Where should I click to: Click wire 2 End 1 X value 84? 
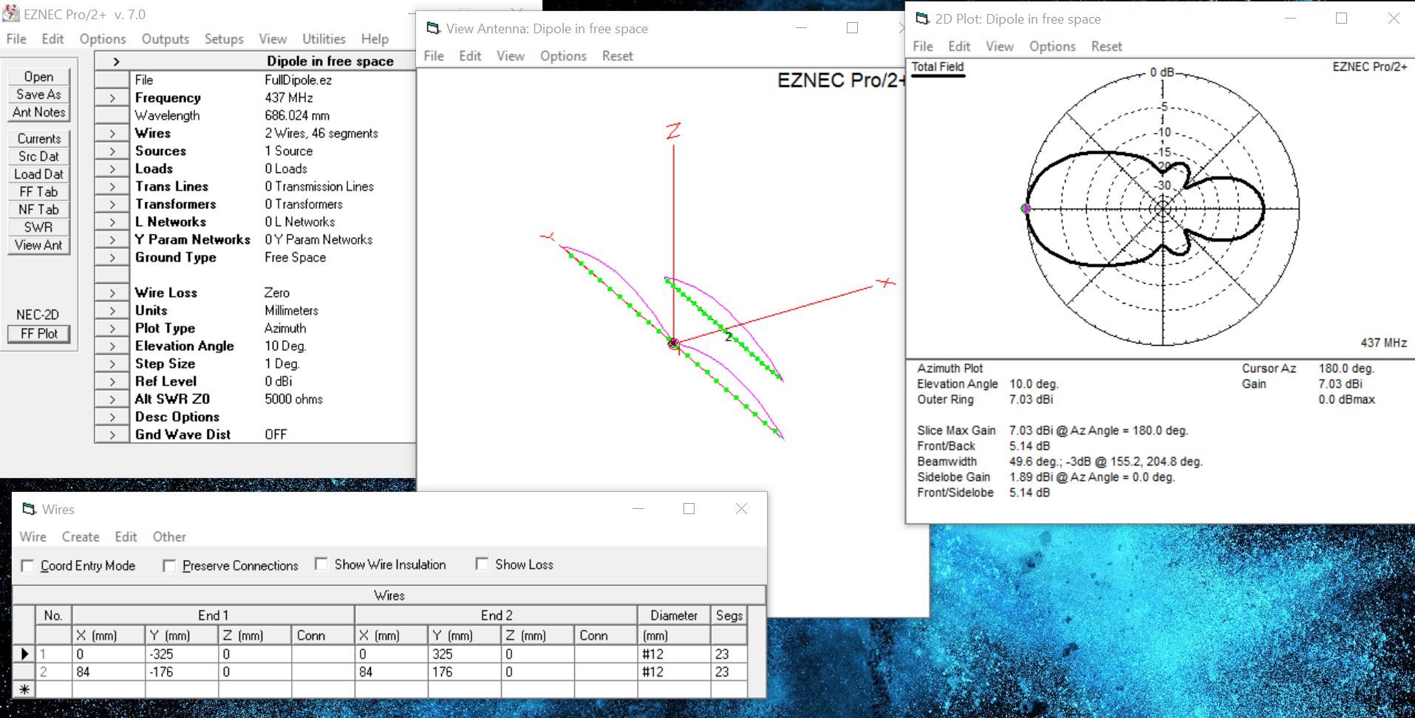click(109, 671)
